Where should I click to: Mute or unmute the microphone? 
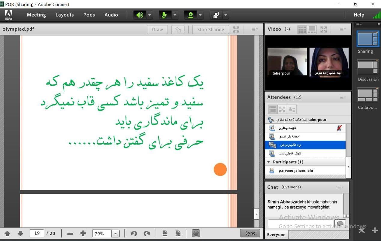164,15
